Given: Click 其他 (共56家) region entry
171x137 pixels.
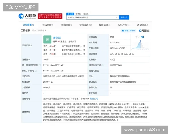Looking at the screenshot, I should pos(50,54).
